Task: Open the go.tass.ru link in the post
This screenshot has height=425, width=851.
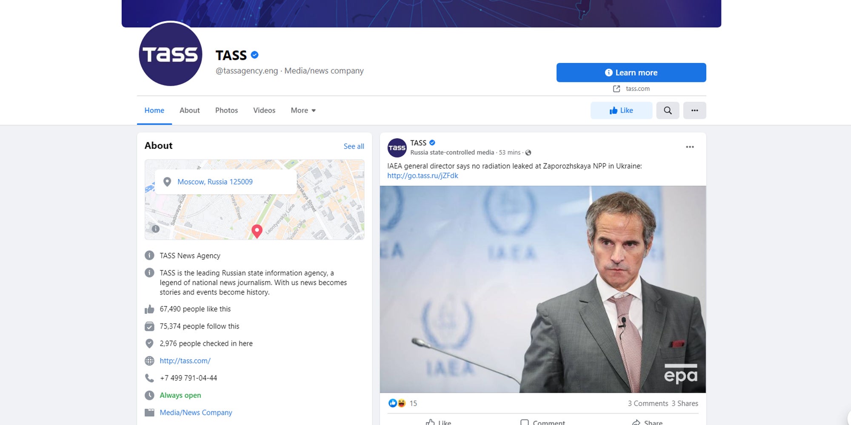Action: pos(422,175)
